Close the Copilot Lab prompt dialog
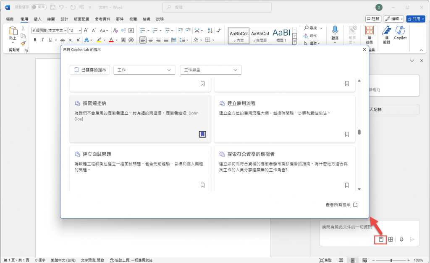Screen dimensions: 430x263 (x=364, y=49)
